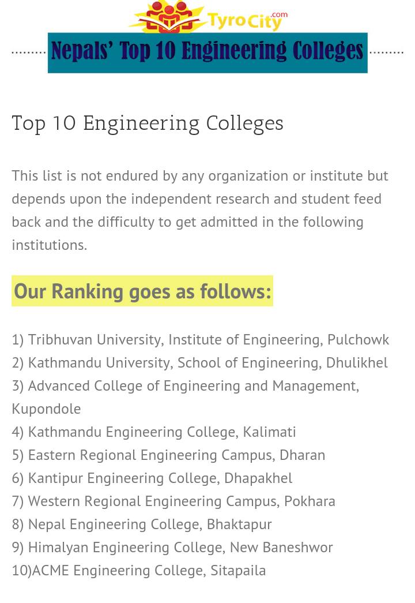
Task: Select Kantipur Engineering College, Dhapakhel entry
Action: (152, 478)
